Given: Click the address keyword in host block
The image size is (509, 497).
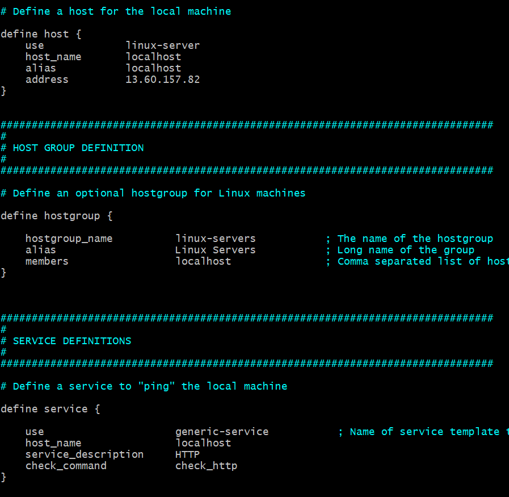Looking at the screenshot, I should click(47, 80).
